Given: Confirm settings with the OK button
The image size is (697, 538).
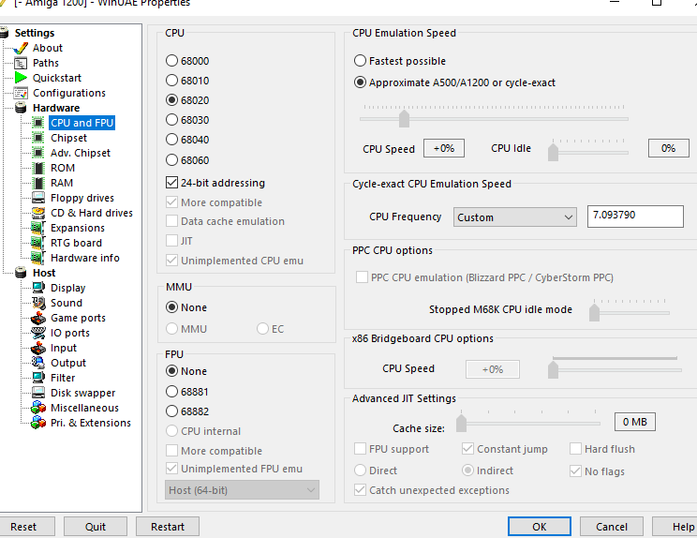Looking at the screenshot, I should coord(540,527).
